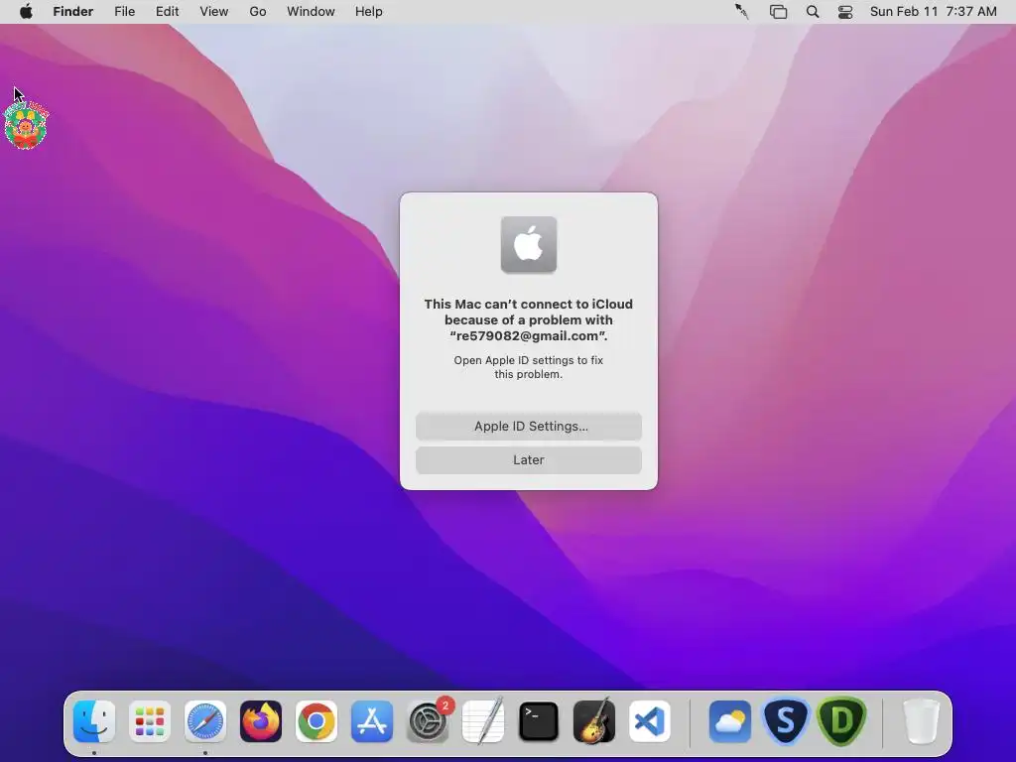The width and height of the screenshot is (1016, 762).
Task: Dismiss iCloud dialog with Later
Action: (529, 460)
